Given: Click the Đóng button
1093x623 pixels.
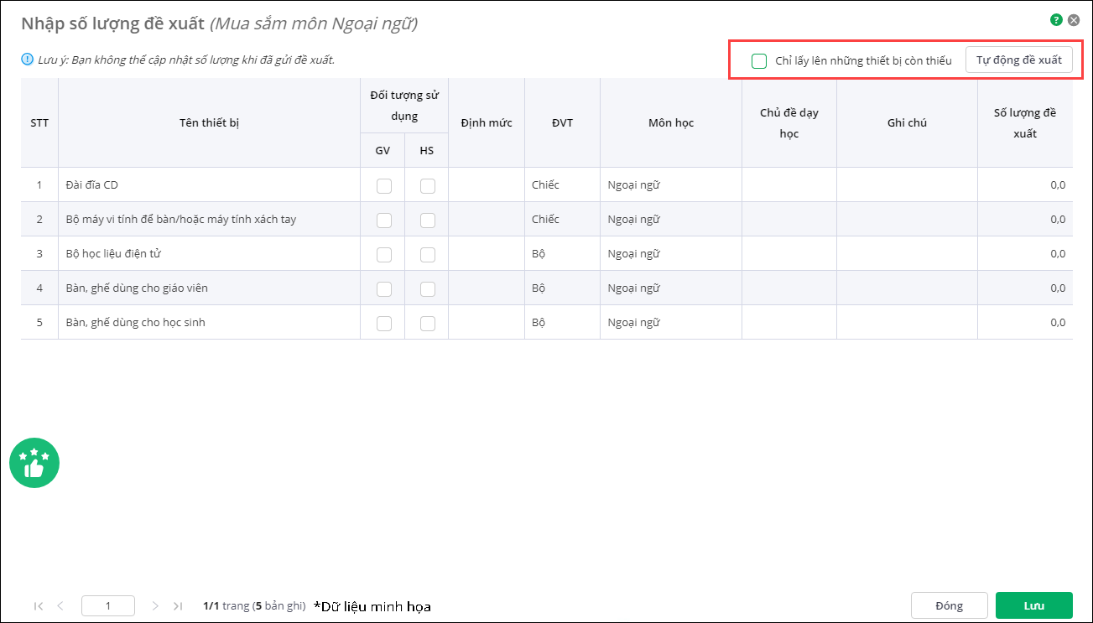Looking at the screenshot, I should point(949,605).
